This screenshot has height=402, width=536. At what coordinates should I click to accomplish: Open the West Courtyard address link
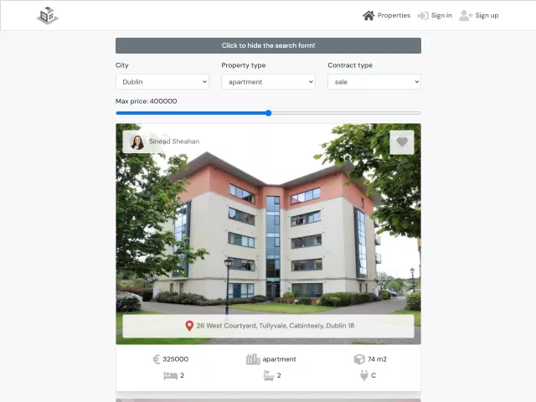click(x=275, y=326)
